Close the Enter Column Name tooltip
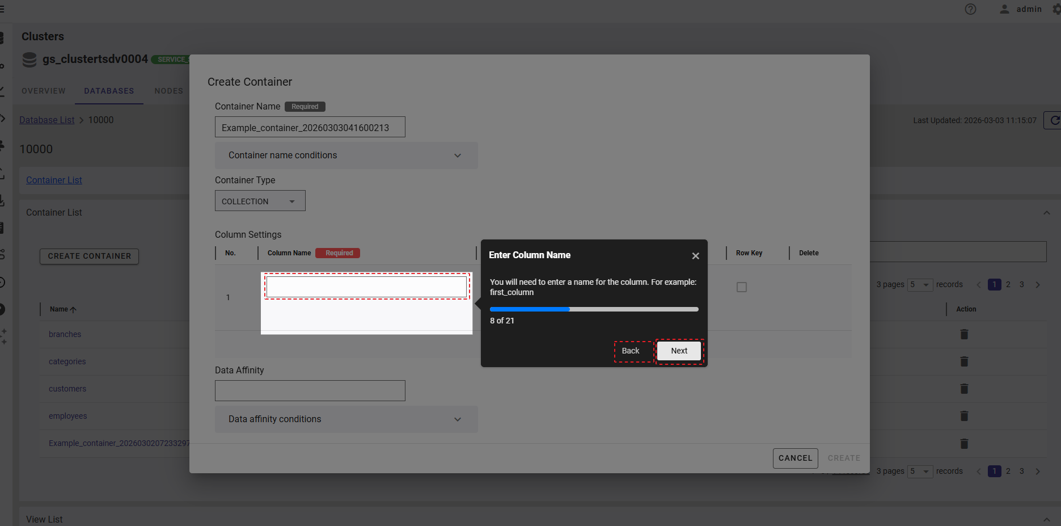This screenshot has width=1061, height=526. [695, 256]
